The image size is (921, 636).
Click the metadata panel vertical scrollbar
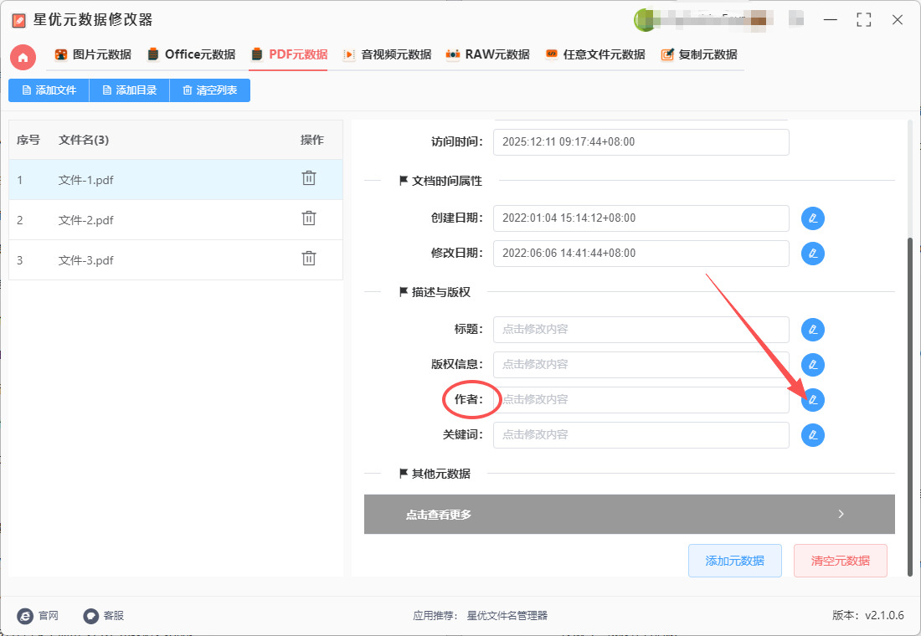[910, 407]
